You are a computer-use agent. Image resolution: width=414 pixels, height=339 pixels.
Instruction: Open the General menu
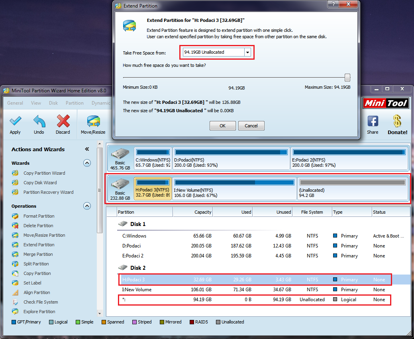tap(15, 103)
